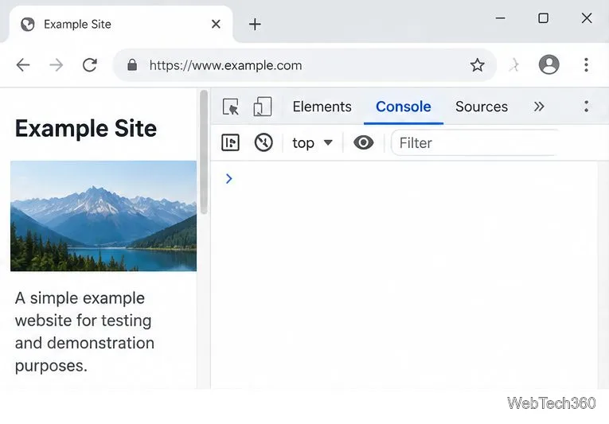Open the Chrome three-dot menu
This screenshot has width=609, height=424.
[586, 65]
